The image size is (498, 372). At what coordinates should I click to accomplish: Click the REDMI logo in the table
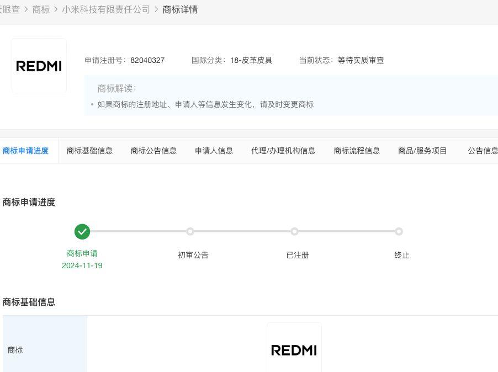pos(294,350)
